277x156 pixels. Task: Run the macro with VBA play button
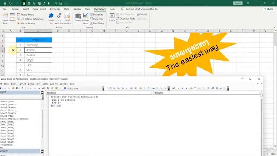point(31,88)
